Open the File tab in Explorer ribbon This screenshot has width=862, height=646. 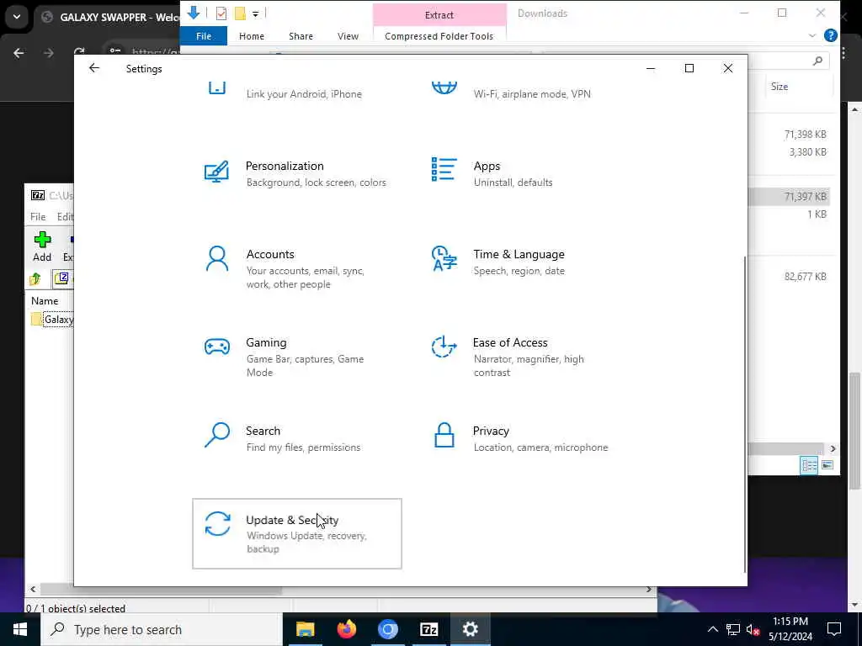point(204,36)
